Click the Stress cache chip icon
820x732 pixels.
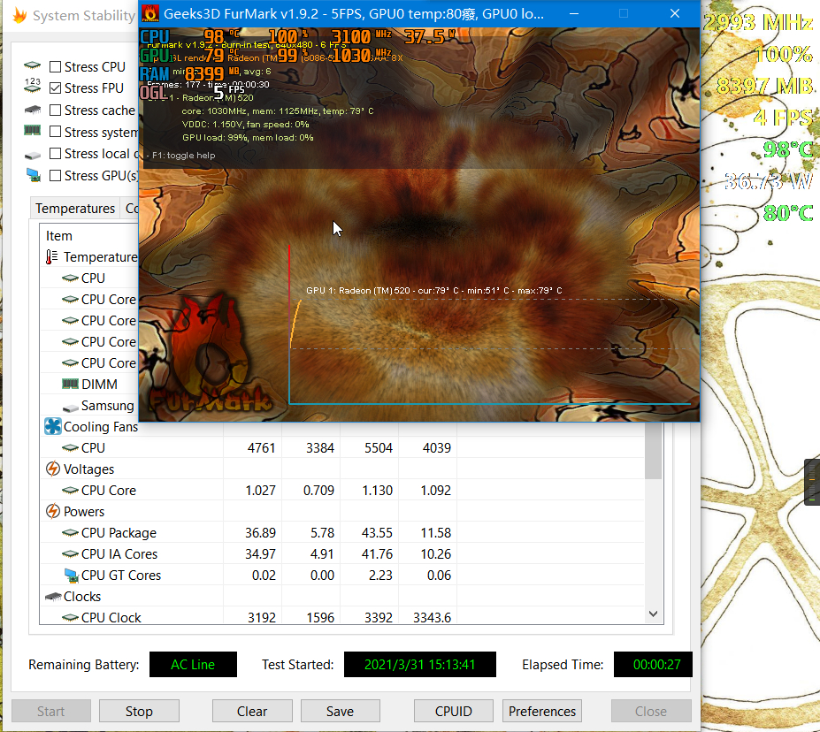pos(33,110)
